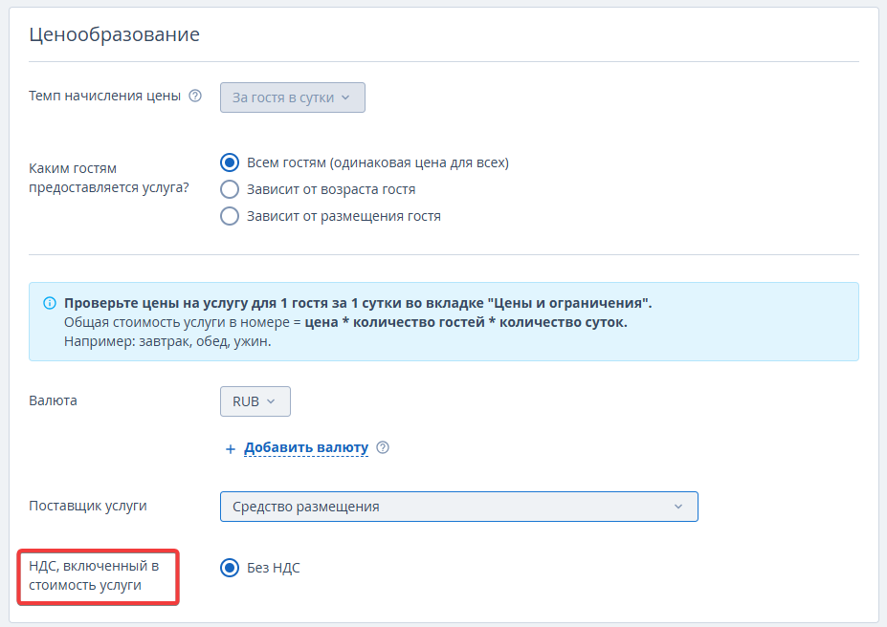This screenshot has height=627, width=887.
Task: Click the "Поставщик услуги" field label
Action: tap(88, 506)
